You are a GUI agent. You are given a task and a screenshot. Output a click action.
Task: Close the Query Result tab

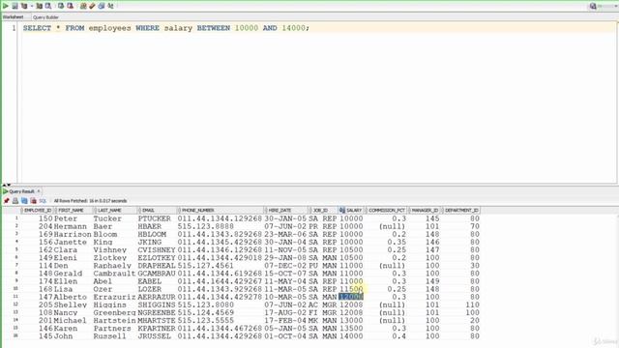39,191
